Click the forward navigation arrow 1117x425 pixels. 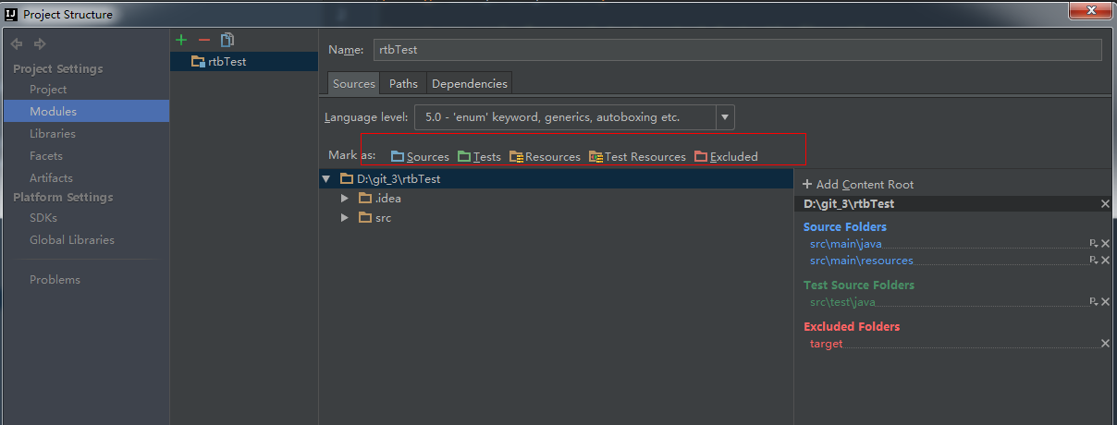tap(40, 43)
